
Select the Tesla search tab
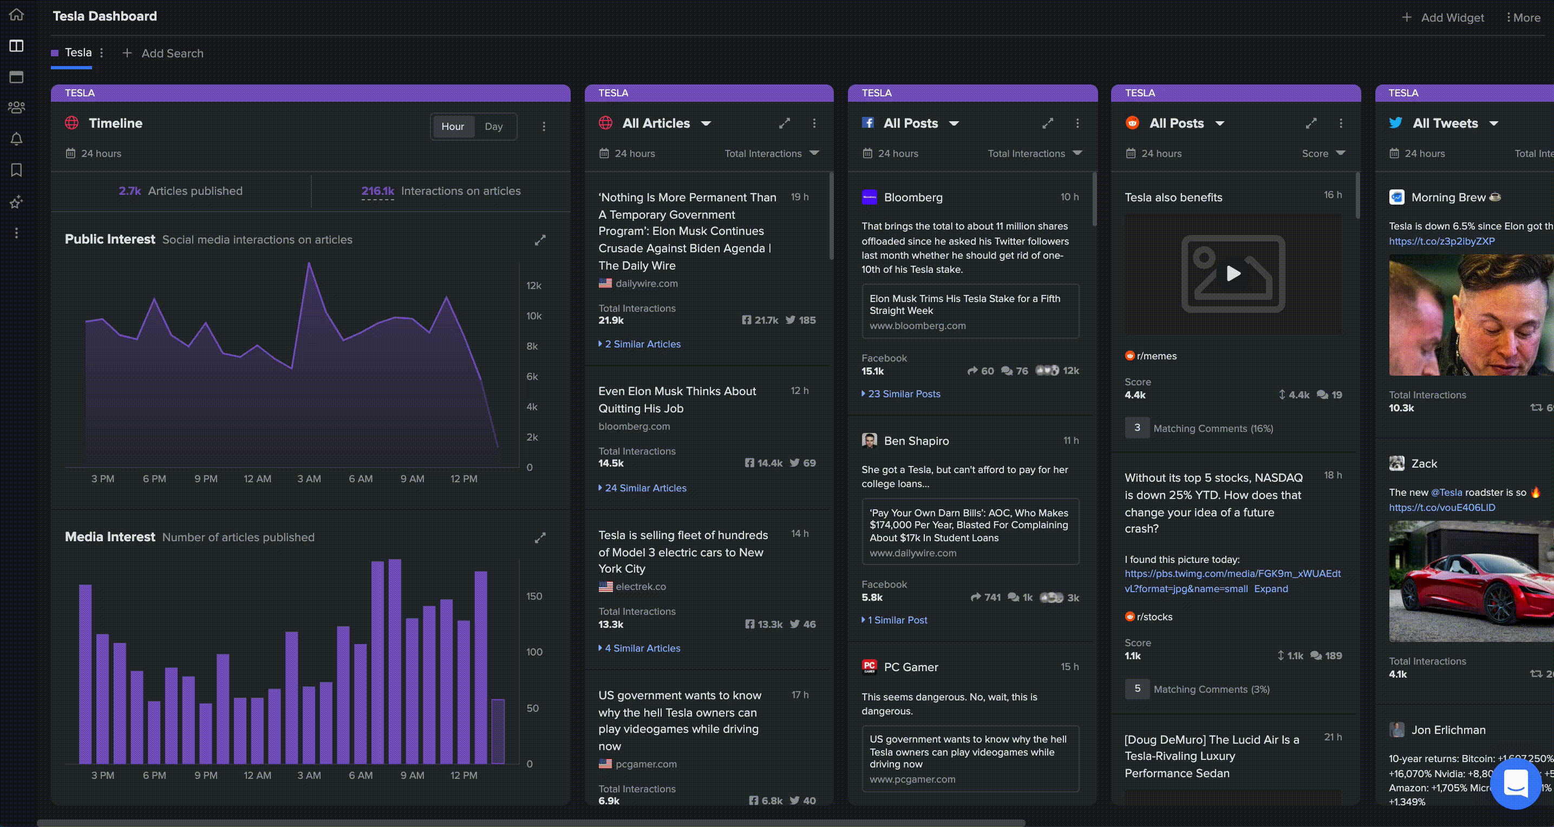(x=73, y=52)
